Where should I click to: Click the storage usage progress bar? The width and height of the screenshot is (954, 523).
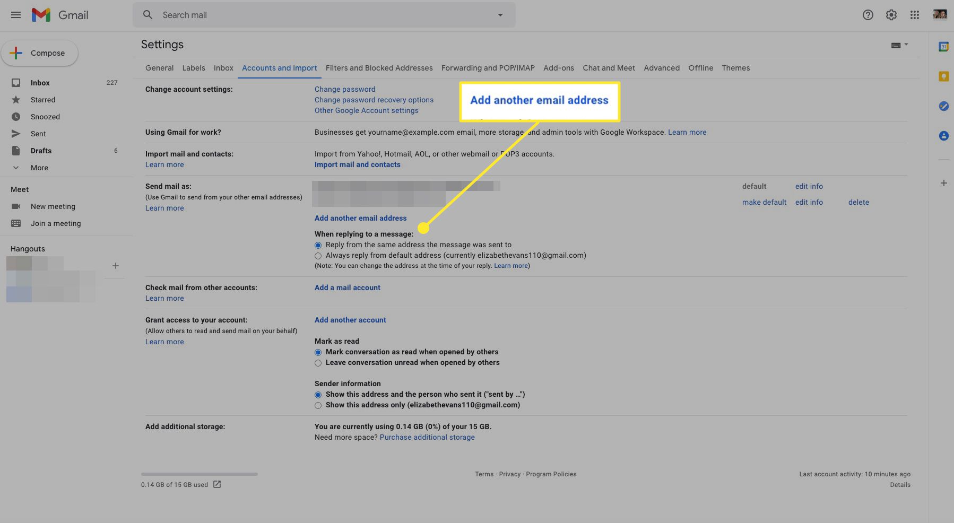click(200, 474)
